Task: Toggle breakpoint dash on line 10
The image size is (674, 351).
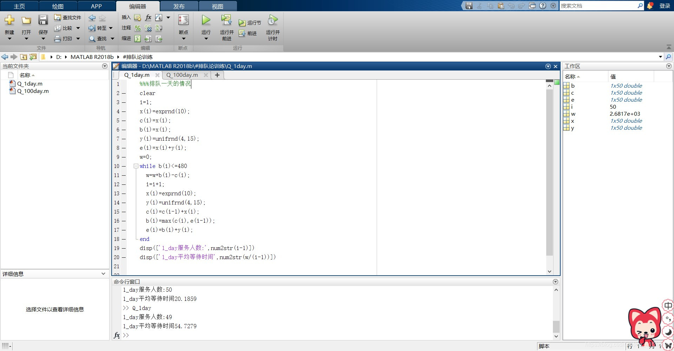Action: (x=124, y=166)
